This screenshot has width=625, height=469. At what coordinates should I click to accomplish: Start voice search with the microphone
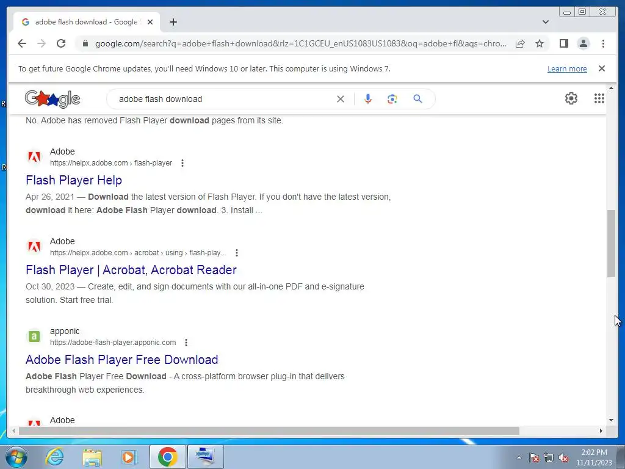coord(368,99)
